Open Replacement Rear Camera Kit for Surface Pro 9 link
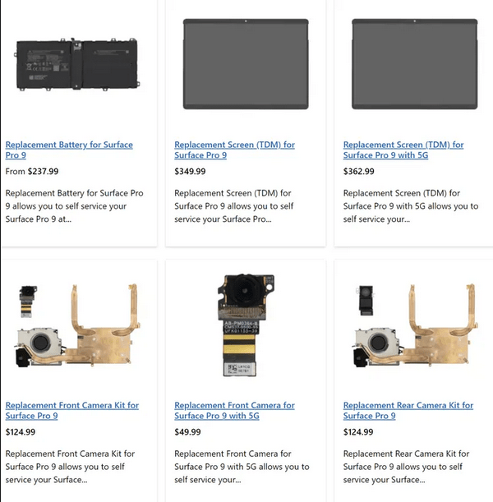 pos(408,411)
